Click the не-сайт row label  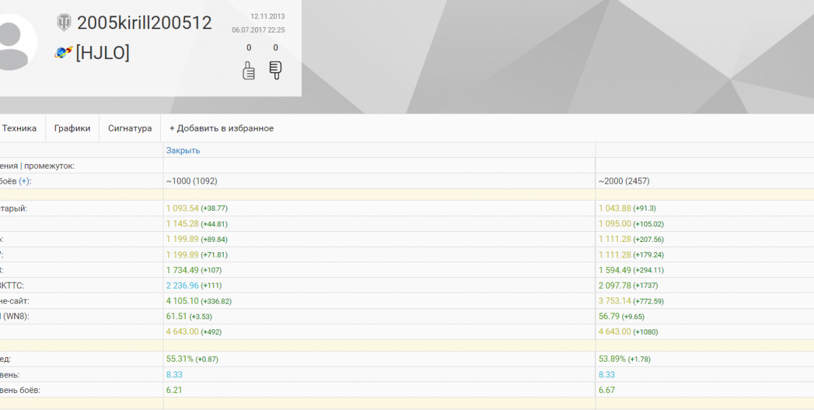point(15,301)
